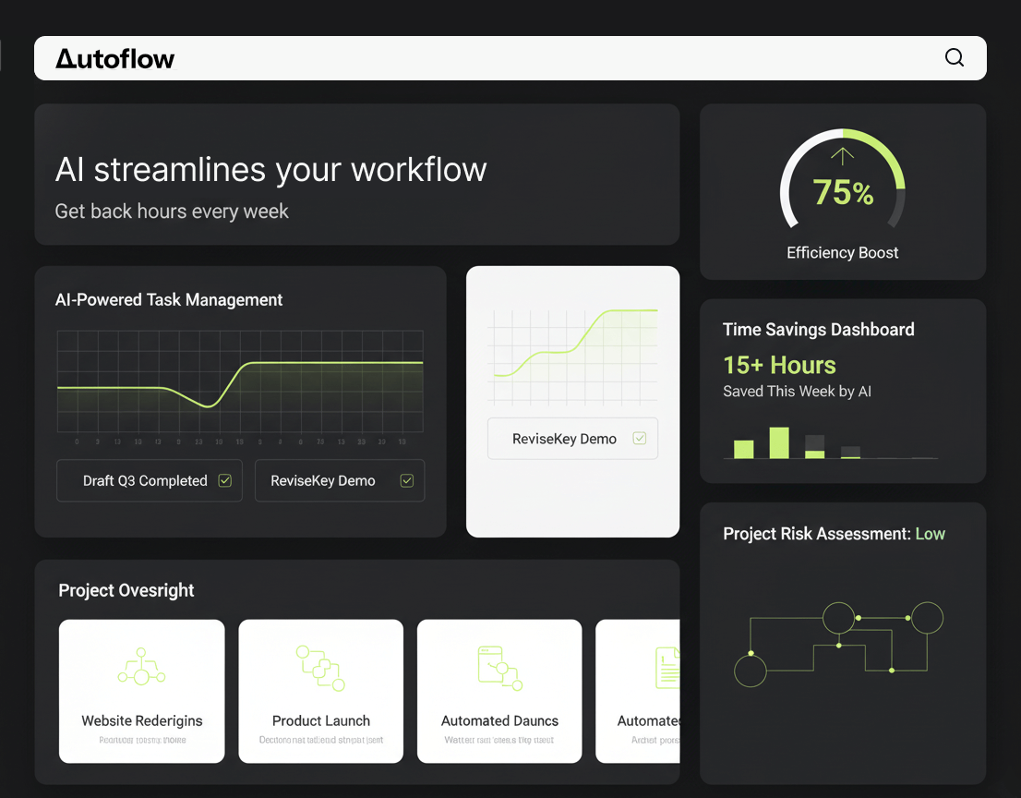Select the Automated Dauncs project card
This screenshot has width=1021, height=798.
pyautogui.click(x=499, y=691)
